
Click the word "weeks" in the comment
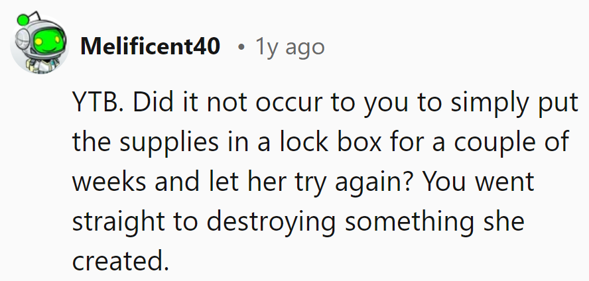(109, 182)
